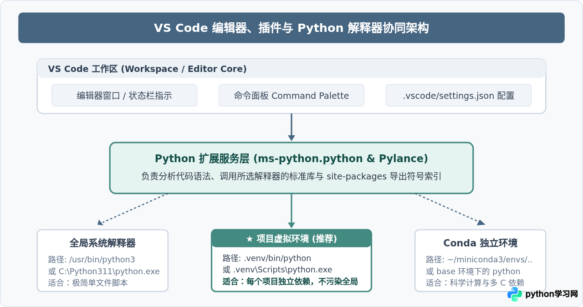Screen dimensions: 583x307
Task: Click the '编辑器窗口 / 状态栏指示' box
Action: tap(124, 95)
